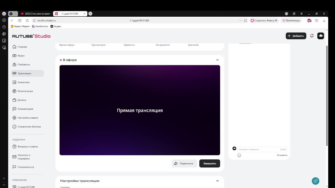Open the support chat widget icon

(315, 181)
